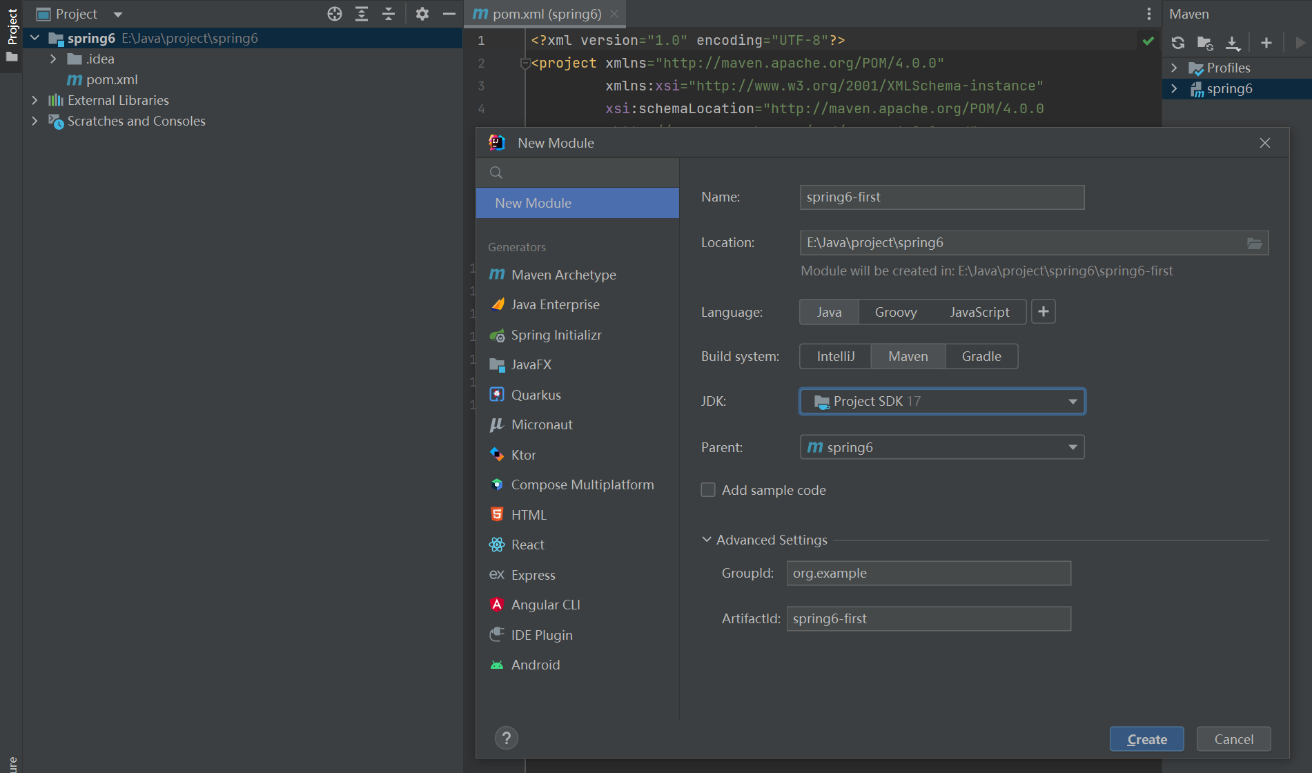Enable Add sample code checkbox
This screenshot has width=1312, height=773.
(x=708, y=490)
